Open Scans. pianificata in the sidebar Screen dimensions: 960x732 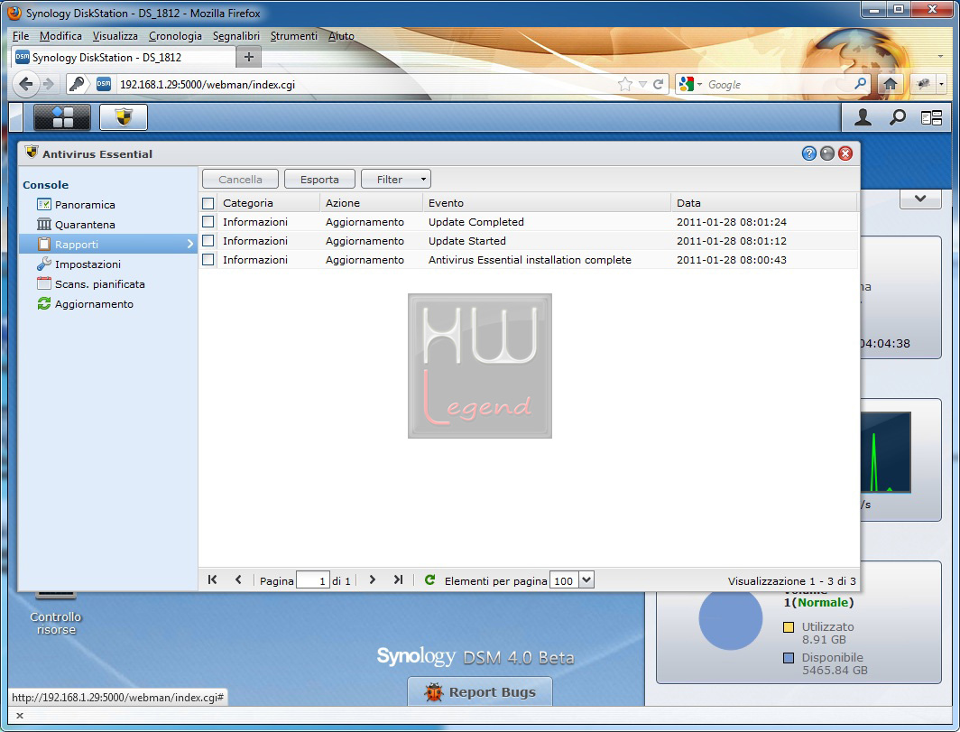tap(100, 284)
